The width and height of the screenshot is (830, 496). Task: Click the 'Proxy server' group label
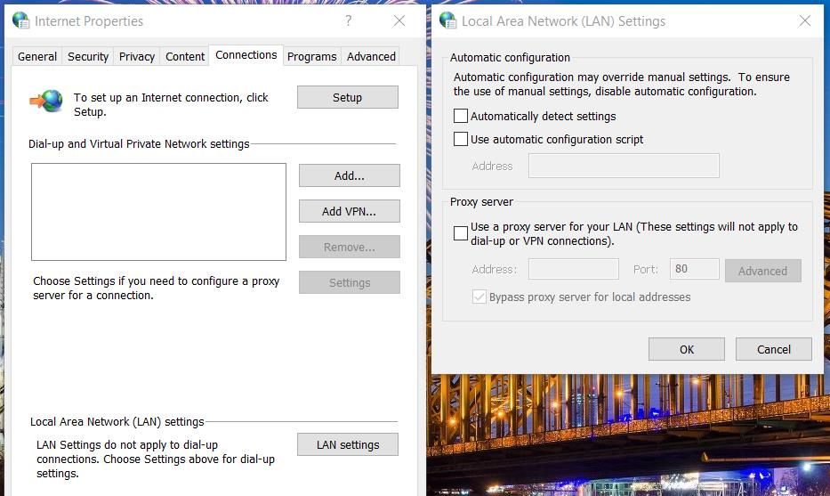(481, 202)
